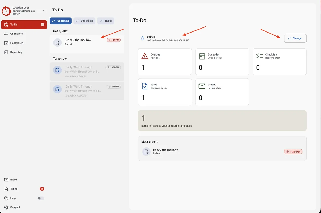Toggle the Checklists filter chip
The height and width of the screenshot is (213, 321).
pyautogui.click(x=84, y=21)
